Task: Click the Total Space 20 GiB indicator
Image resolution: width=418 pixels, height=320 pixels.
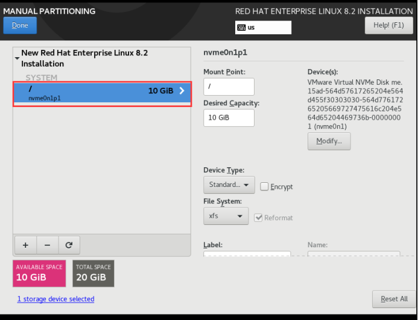Action: [93, 274]
